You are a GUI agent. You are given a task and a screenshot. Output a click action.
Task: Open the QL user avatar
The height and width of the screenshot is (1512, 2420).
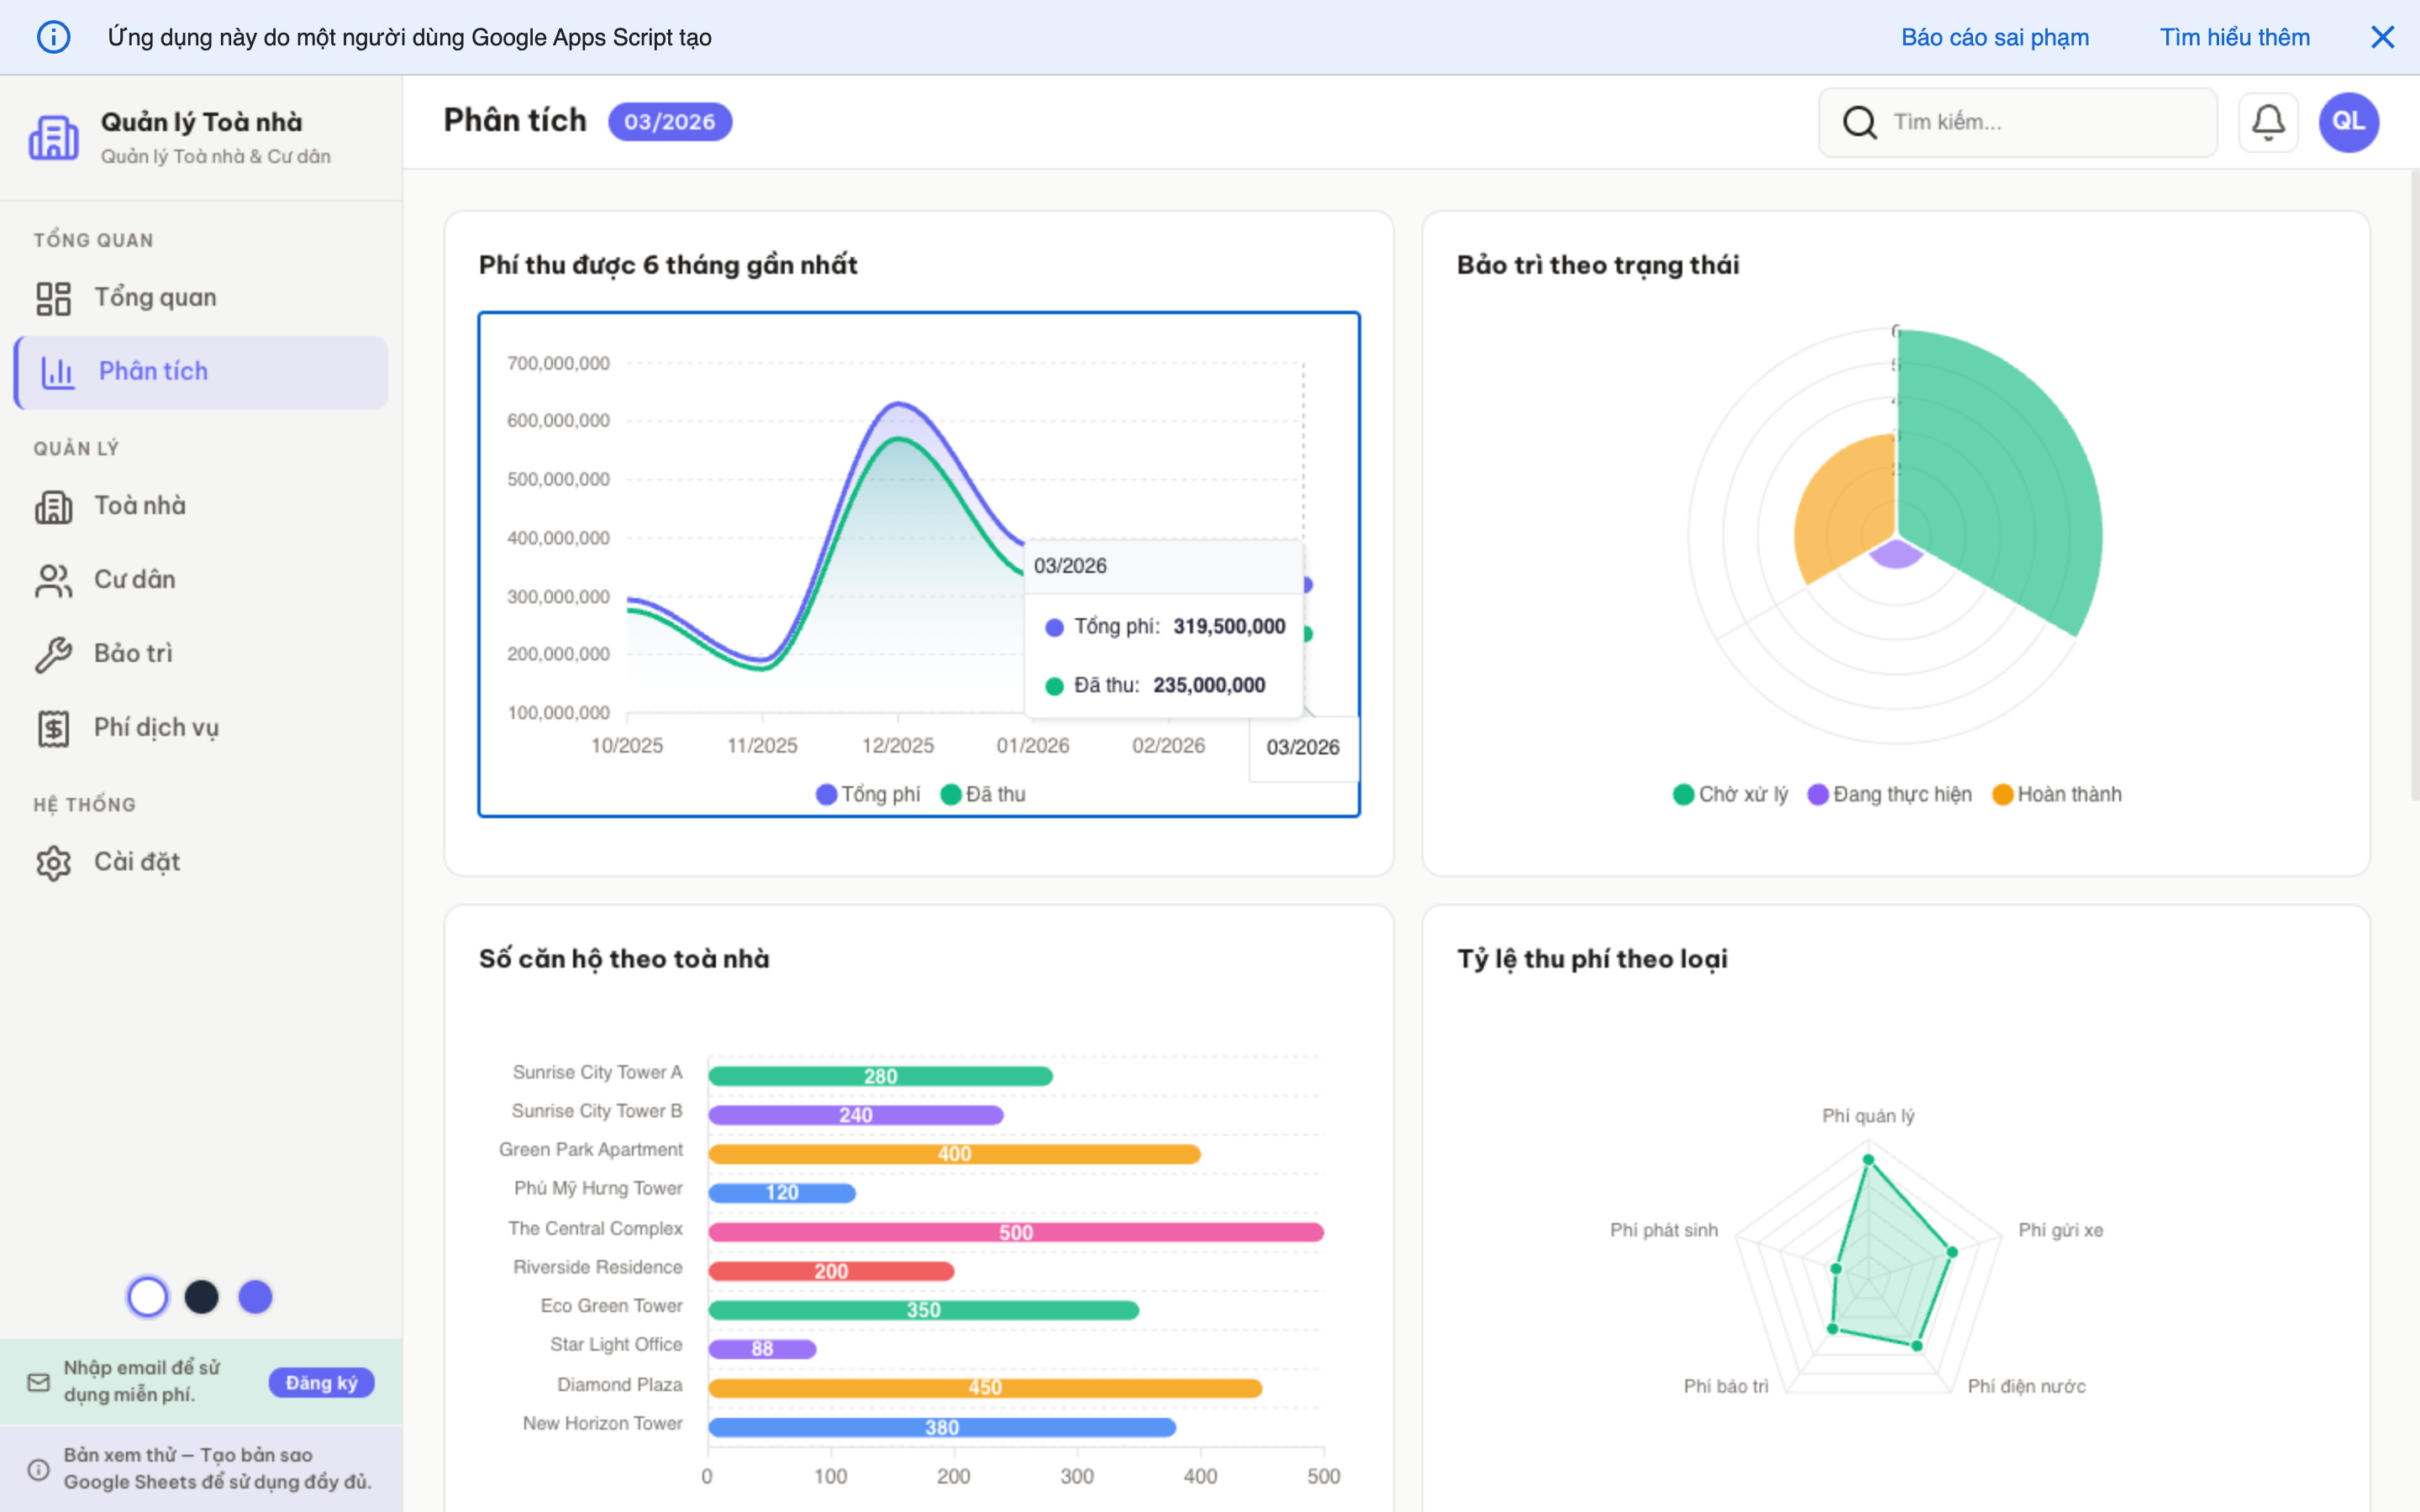coord(2348,122)
